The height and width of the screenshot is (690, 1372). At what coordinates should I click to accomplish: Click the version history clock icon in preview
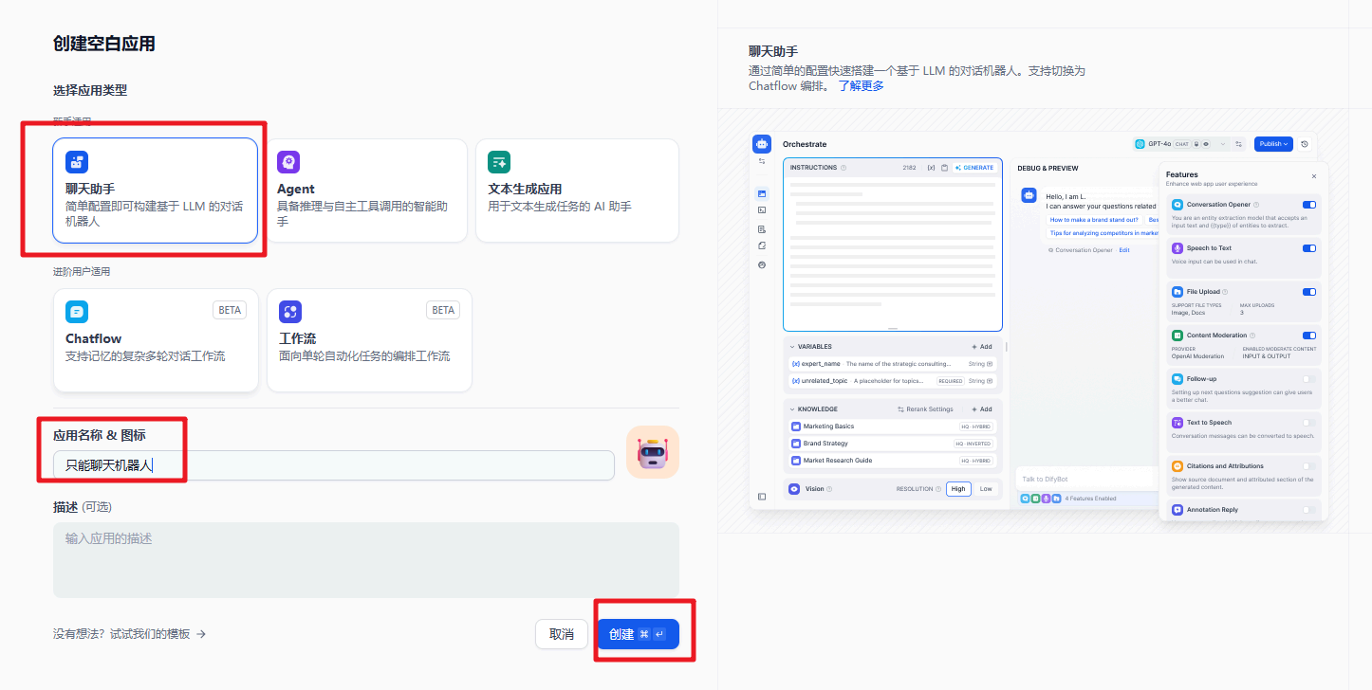coord(1305,144)
